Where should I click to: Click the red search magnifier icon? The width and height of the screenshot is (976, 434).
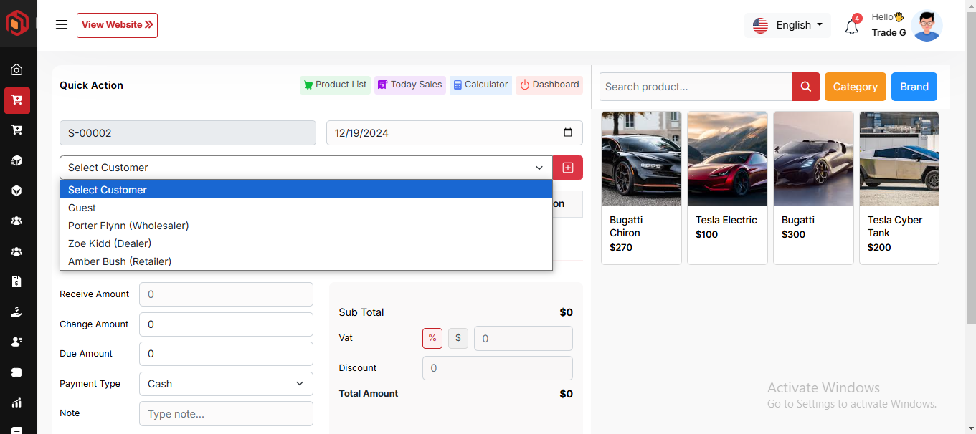tap(805, 87)
